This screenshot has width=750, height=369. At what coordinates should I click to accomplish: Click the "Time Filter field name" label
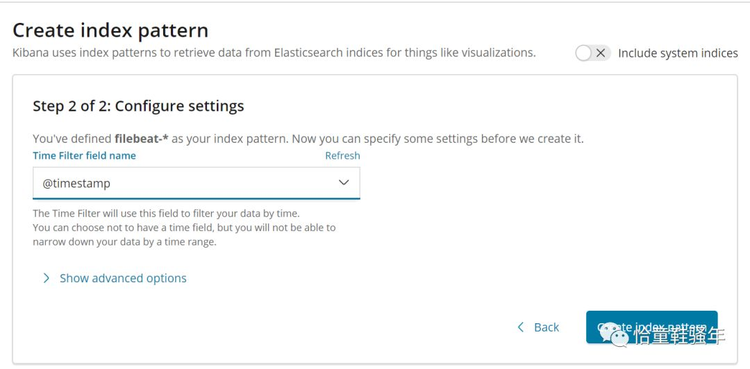84,156
